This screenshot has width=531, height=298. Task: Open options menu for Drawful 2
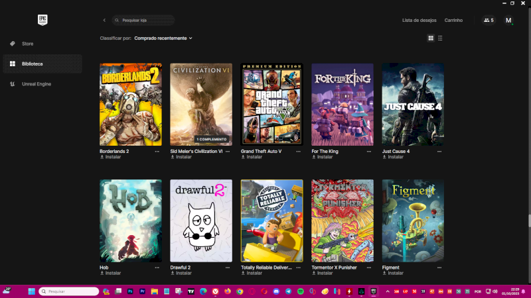[x=228, y=268]
